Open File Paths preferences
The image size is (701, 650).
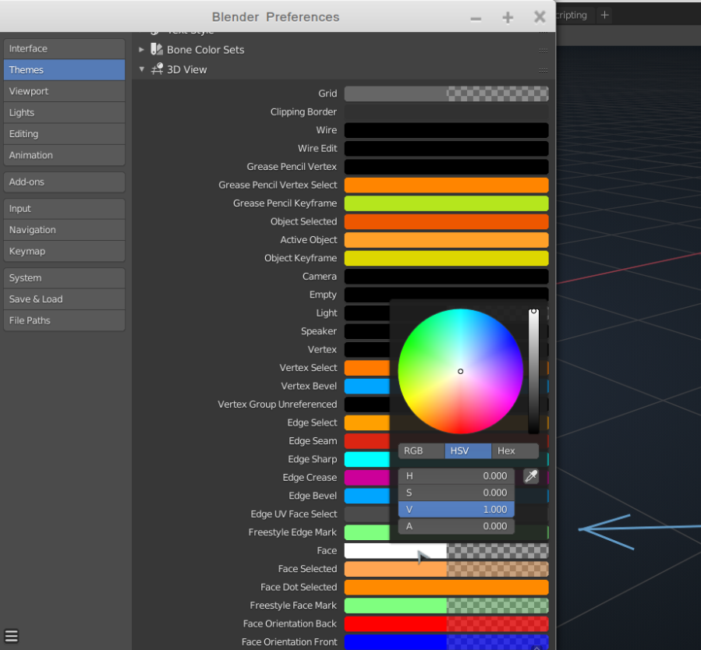pos(65,320)
